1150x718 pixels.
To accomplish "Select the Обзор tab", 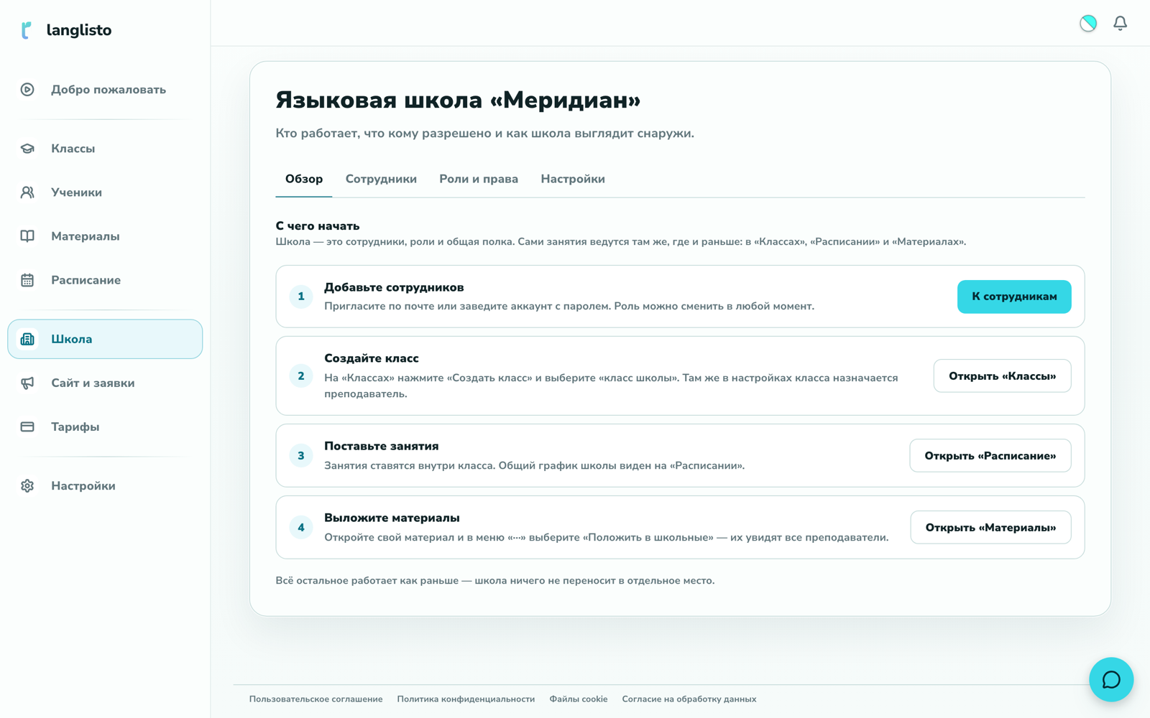I will pos(304,179).
